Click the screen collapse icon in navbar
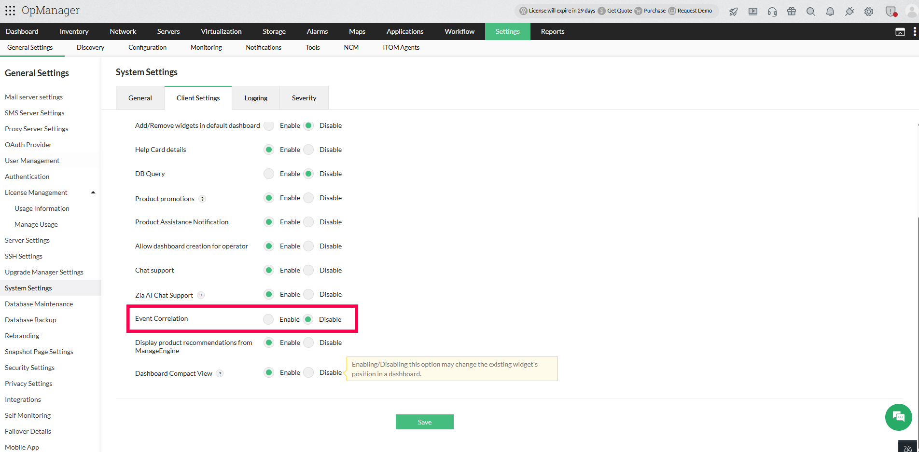 [x=900, y=32]
